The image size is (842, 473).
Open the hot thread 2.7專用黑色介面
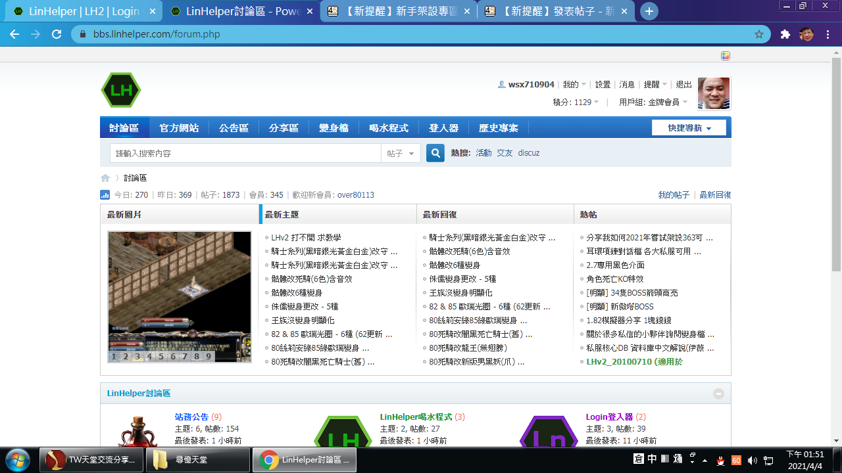(615, 265)
